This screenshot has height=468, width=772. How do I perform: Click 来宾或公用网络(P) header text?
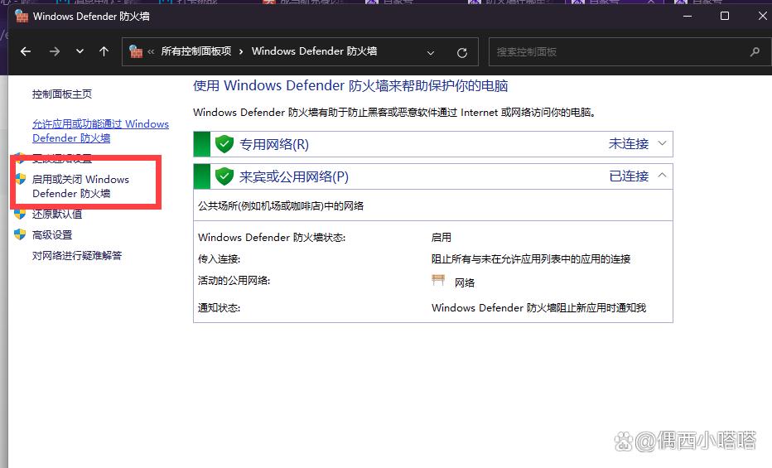(x=294, y=176)
